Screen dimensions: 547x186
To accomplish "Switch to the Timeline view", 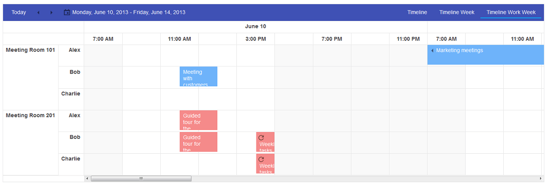I will (x=417, y=12).
